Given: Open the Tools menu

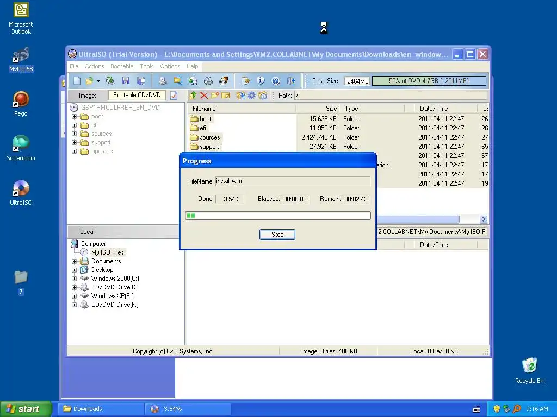Looking at the screenshot, I should (x=147, y=66).
